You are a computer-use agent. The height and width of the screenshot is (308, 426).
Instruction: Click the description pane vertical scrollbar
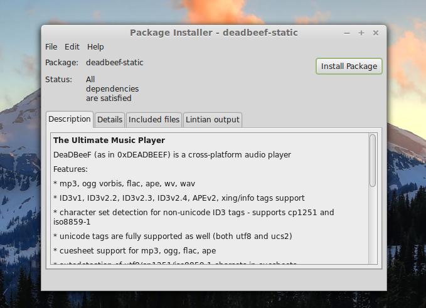tap(373, 161)
